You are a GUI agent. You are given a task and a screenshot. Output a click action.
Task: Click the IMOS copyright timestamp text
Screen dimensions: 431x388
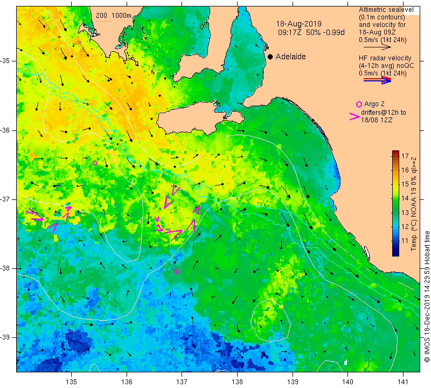[427, 296]
